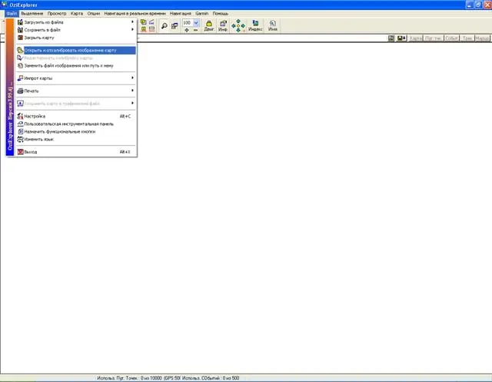
Task: Click the Индекс toolbar button
Action: coord(255,25)
